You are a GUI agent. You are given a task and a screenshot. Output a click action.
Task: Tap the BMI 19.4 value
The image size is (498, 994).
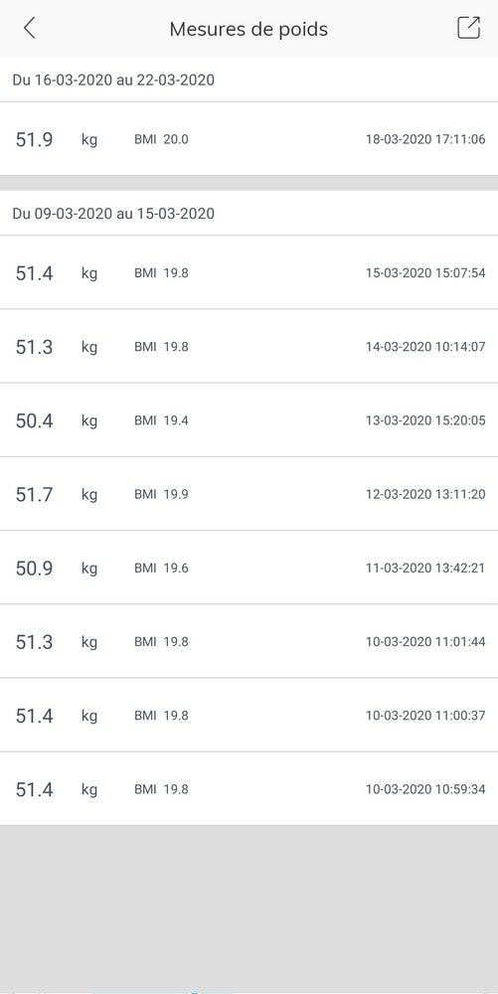click(161, 420)
